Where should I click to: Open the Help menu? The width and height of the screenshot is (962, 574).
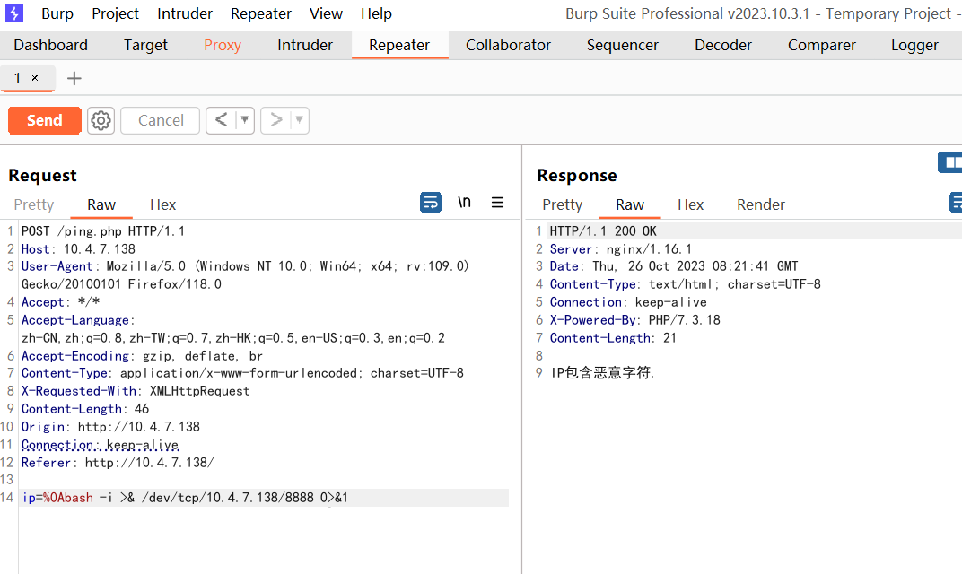point(376,13)
